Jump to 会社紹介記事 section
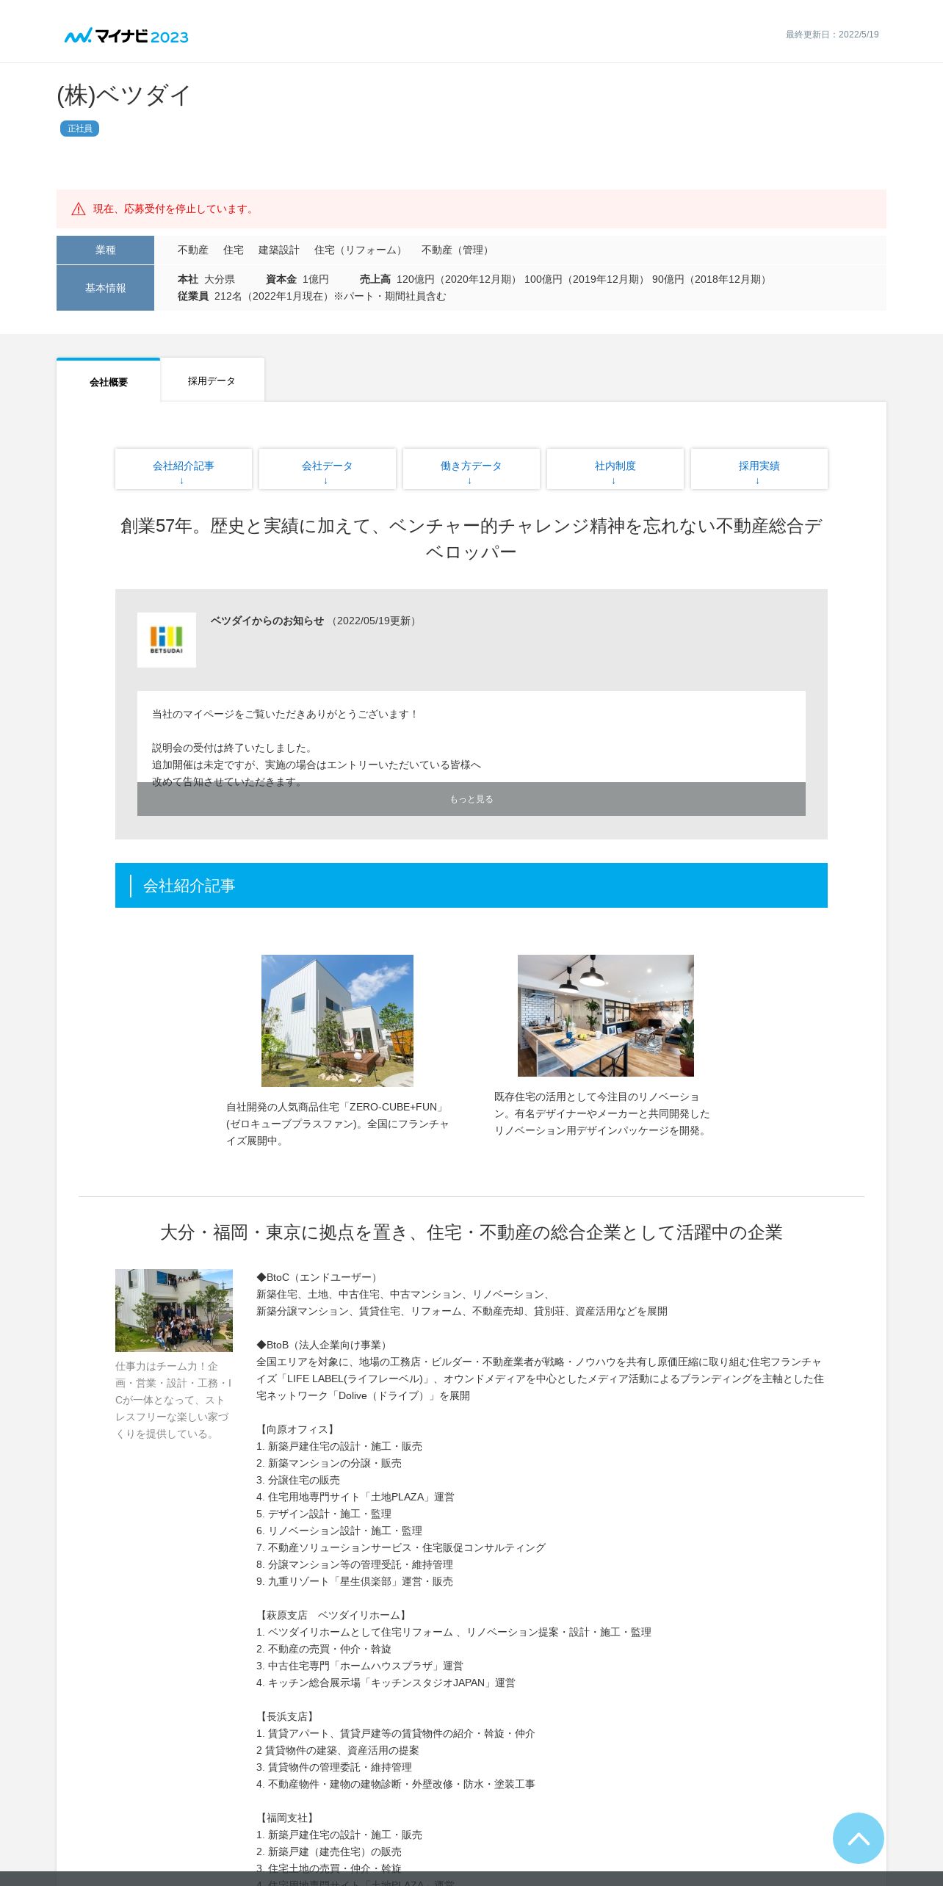 [x=184, y=469]
